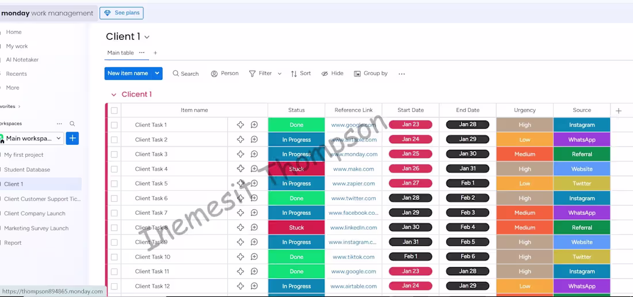Change Client Task 3 source Referral cell

click(x=582, y=154)
